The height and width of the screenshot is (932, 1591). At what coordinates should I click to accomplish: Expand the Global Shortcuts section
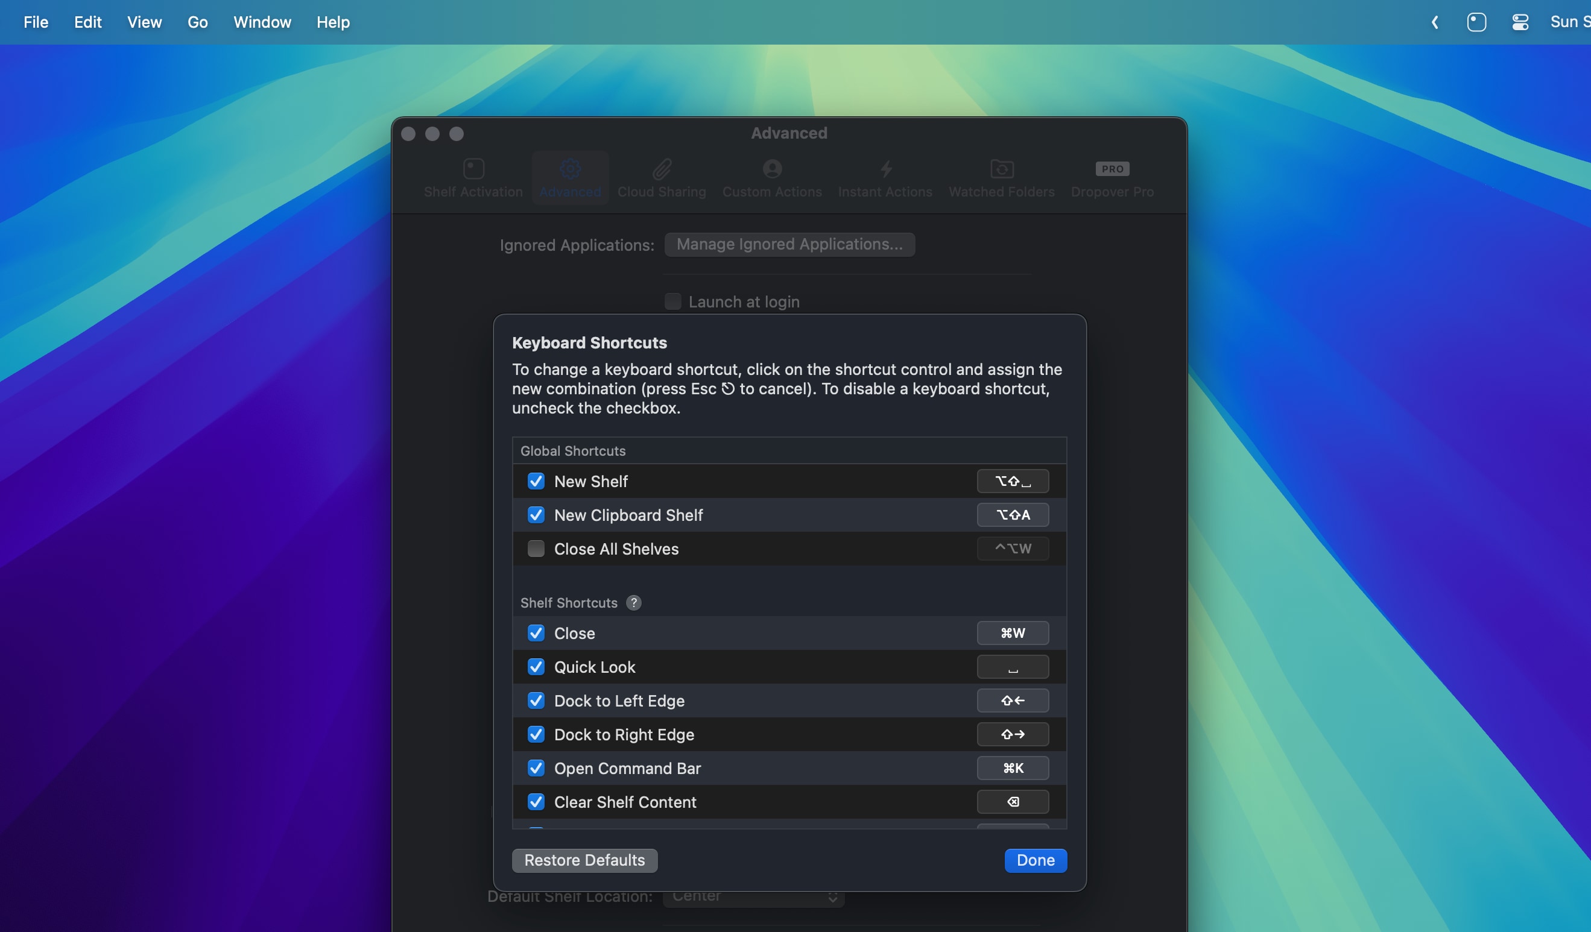coord(572,450)
